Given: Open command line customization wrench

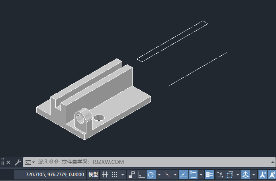Looking at the screenshot, I should [17, 162].
